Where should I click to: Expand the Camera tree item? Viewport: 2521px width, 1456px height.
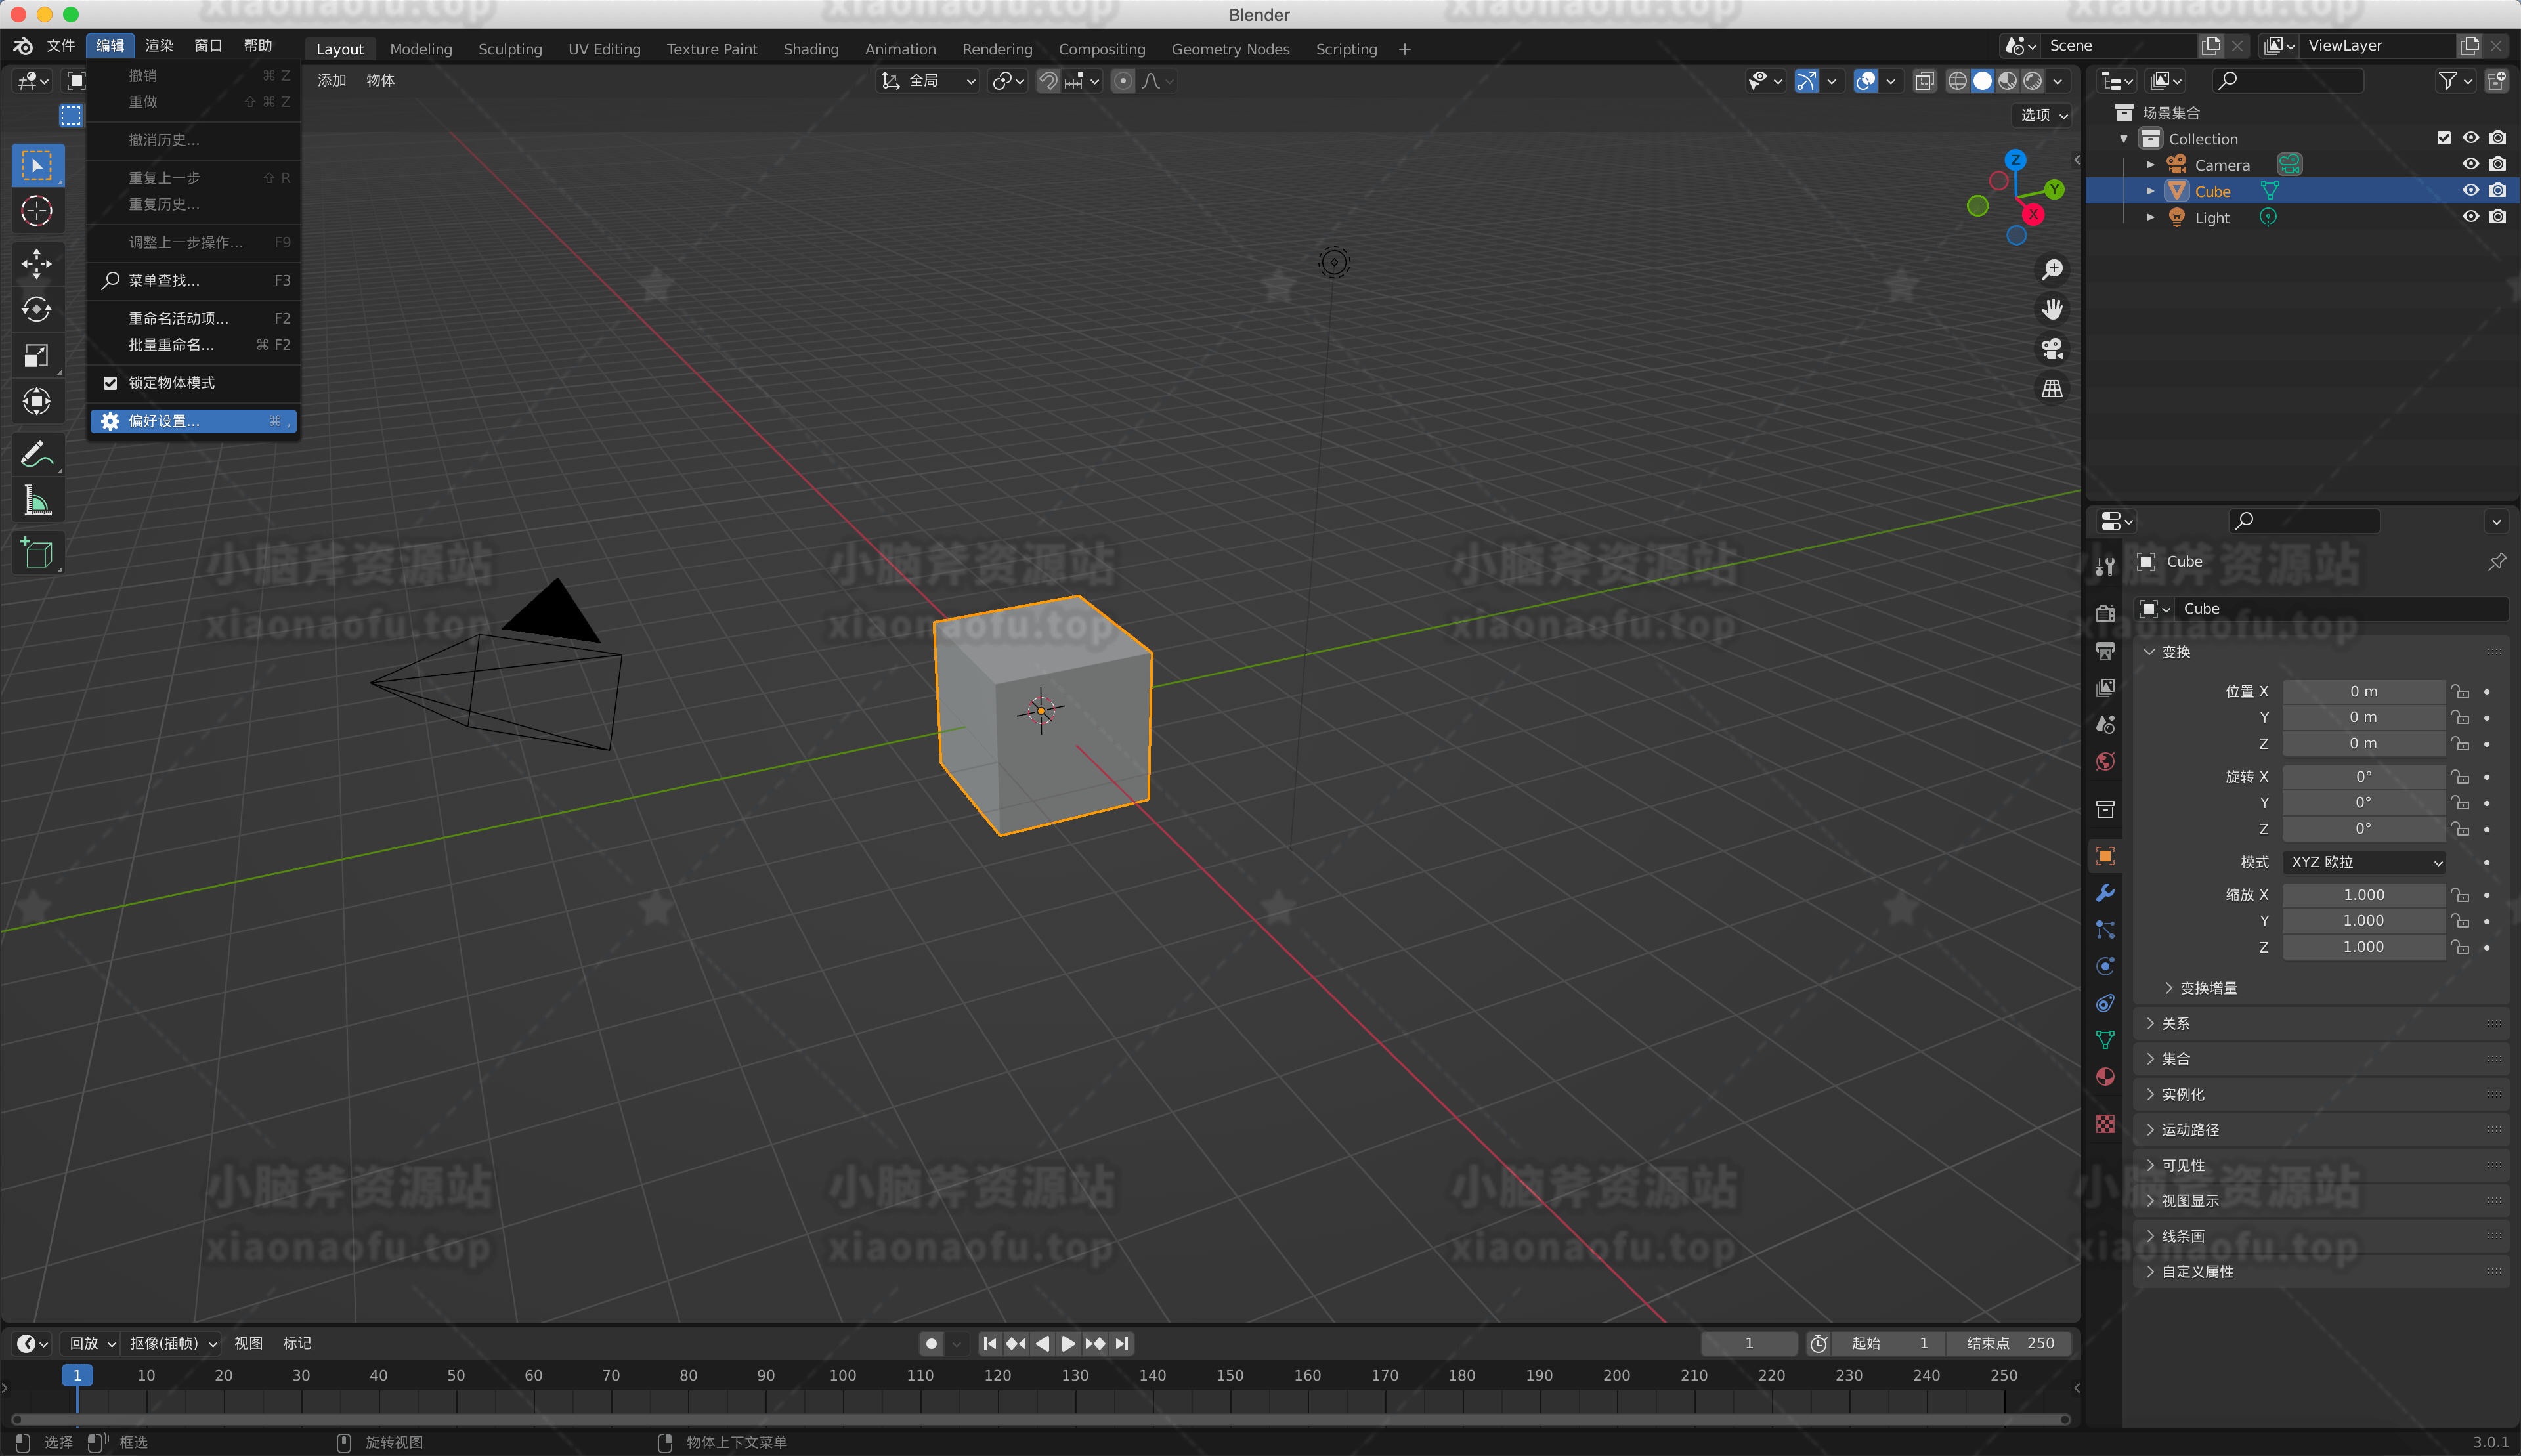(x=2150, y=165)
